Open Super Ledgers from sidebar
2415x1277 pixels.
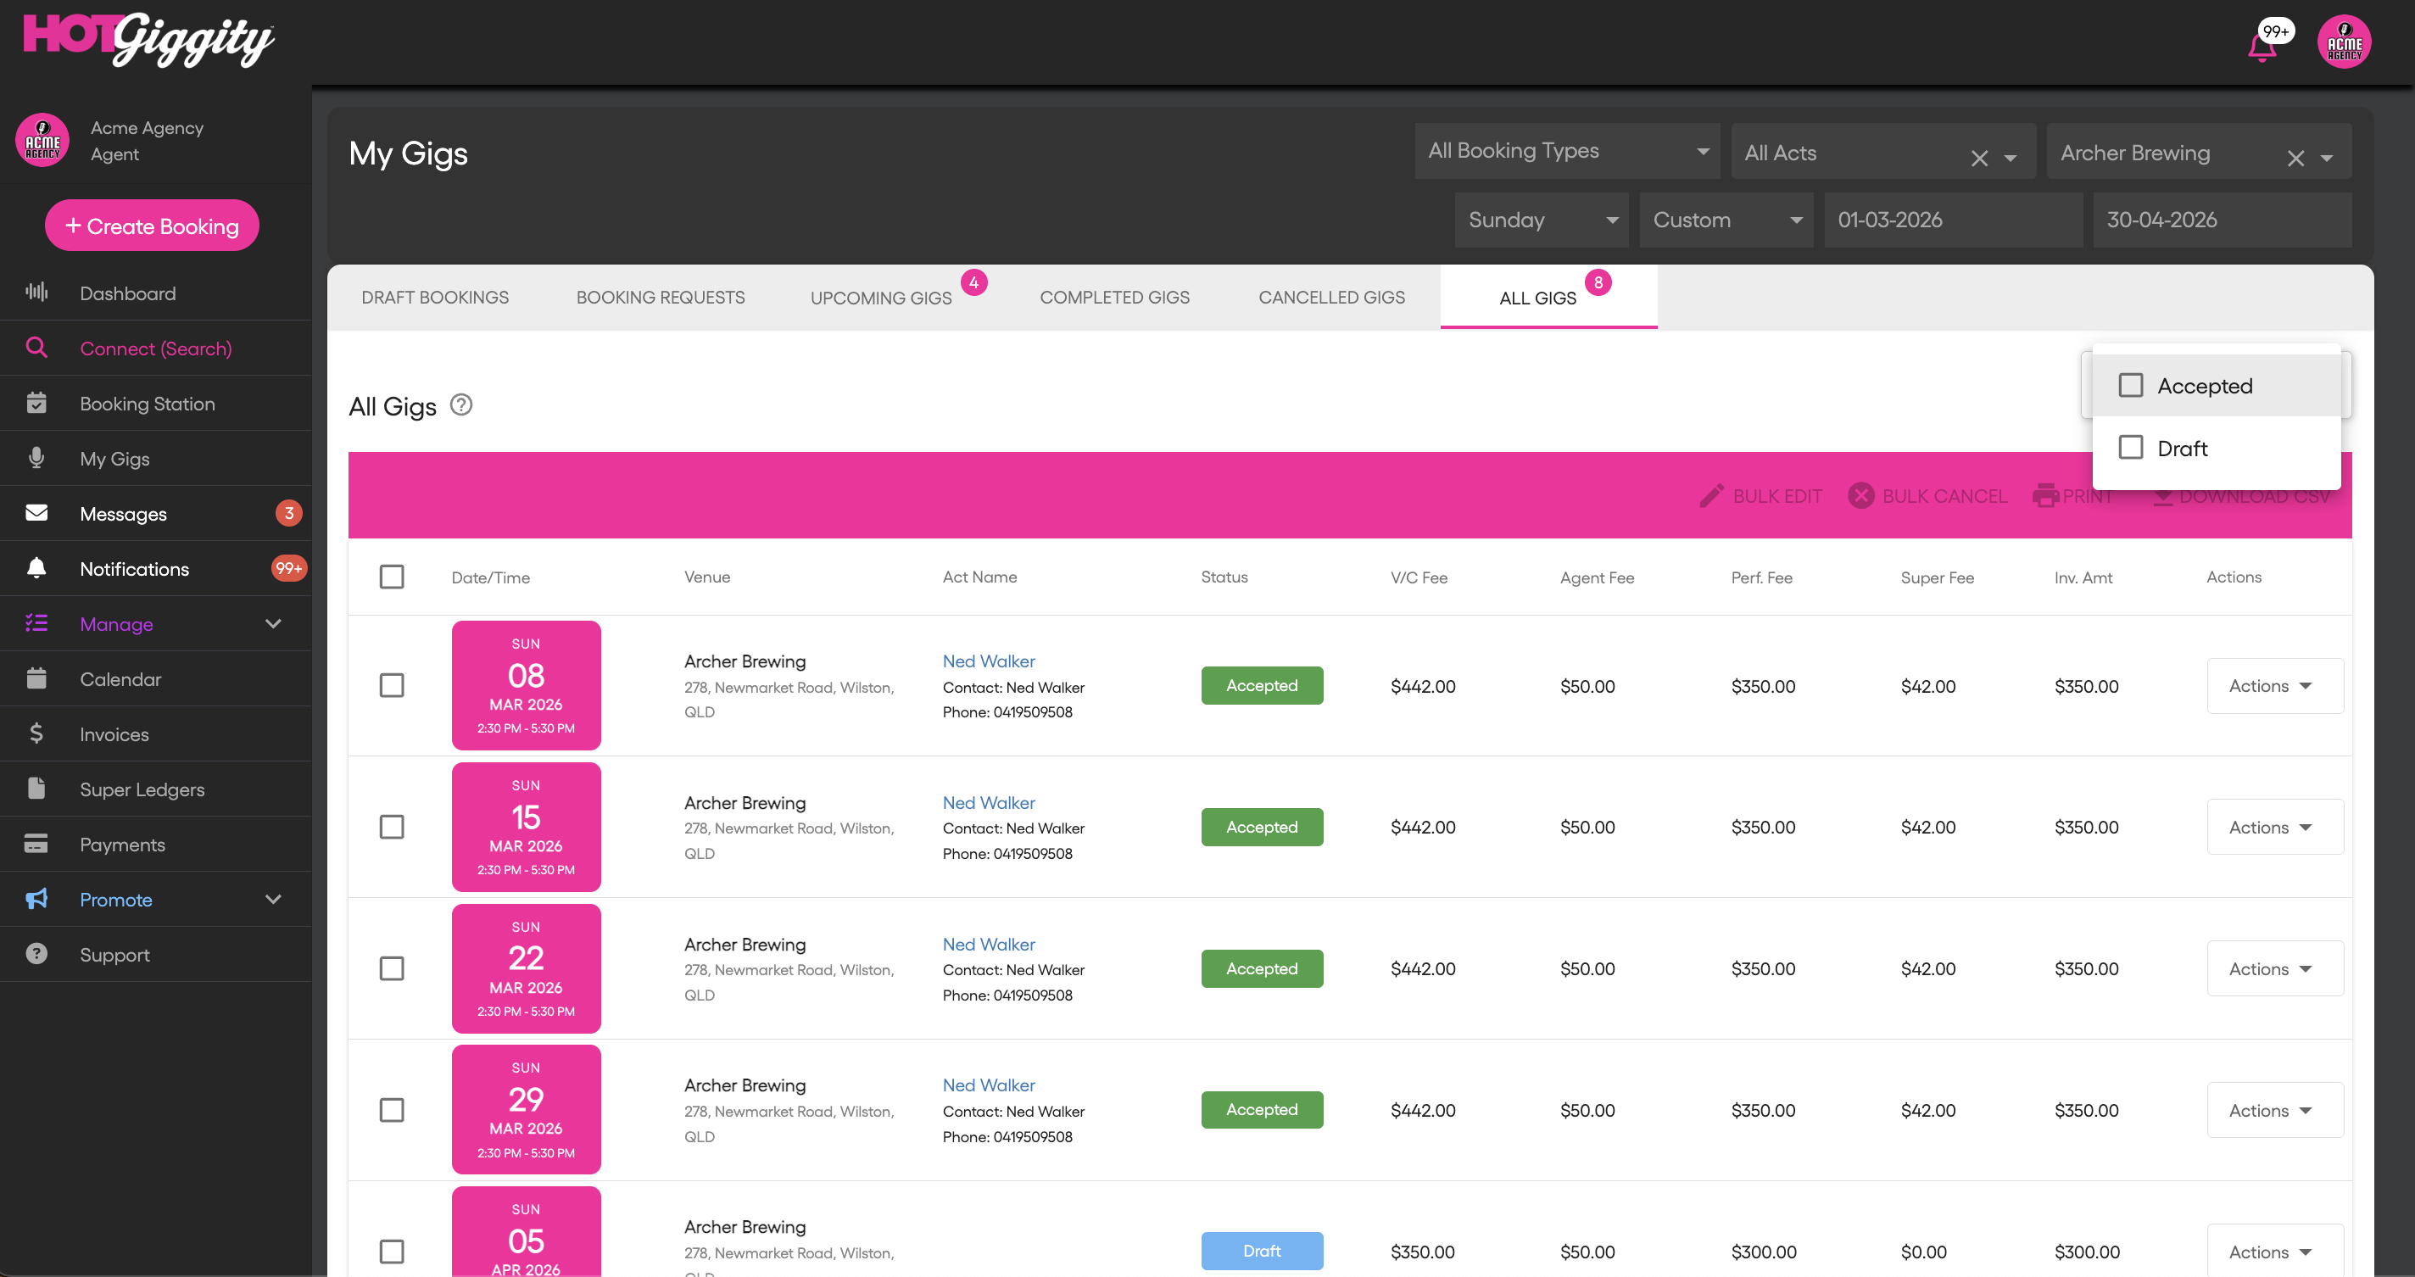pos(142,789)
